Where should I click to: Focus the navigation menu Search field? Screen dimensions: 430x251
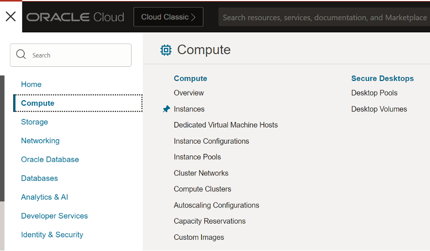click(x=71, y=55)
